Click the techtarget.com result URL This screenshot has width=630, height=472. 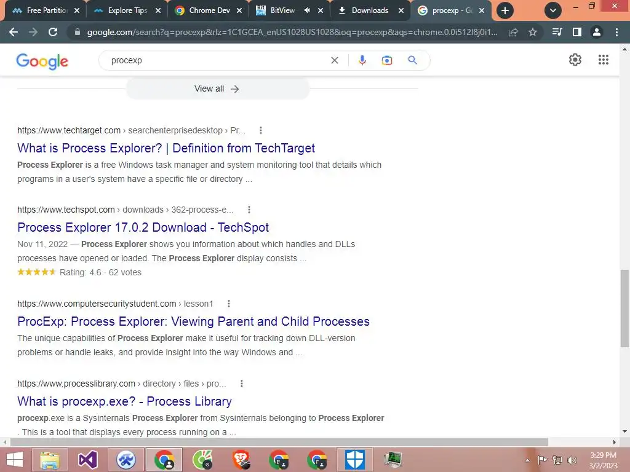[x=131, y=130]
